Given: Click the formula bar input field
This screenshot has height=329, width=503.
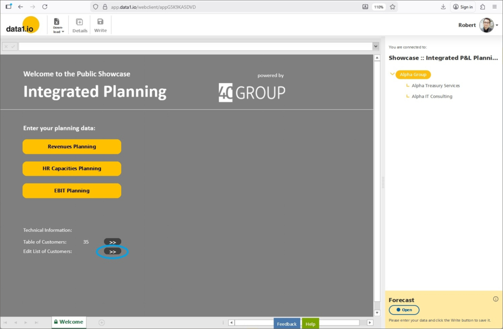Looking at the screenshot, I should [x=195, y=46].
